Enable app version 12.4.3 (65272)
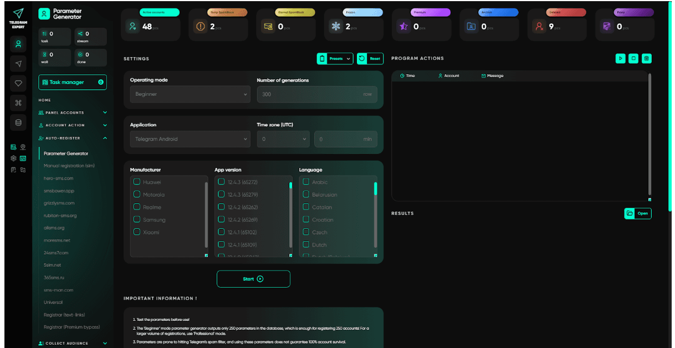 pos(221,182)
